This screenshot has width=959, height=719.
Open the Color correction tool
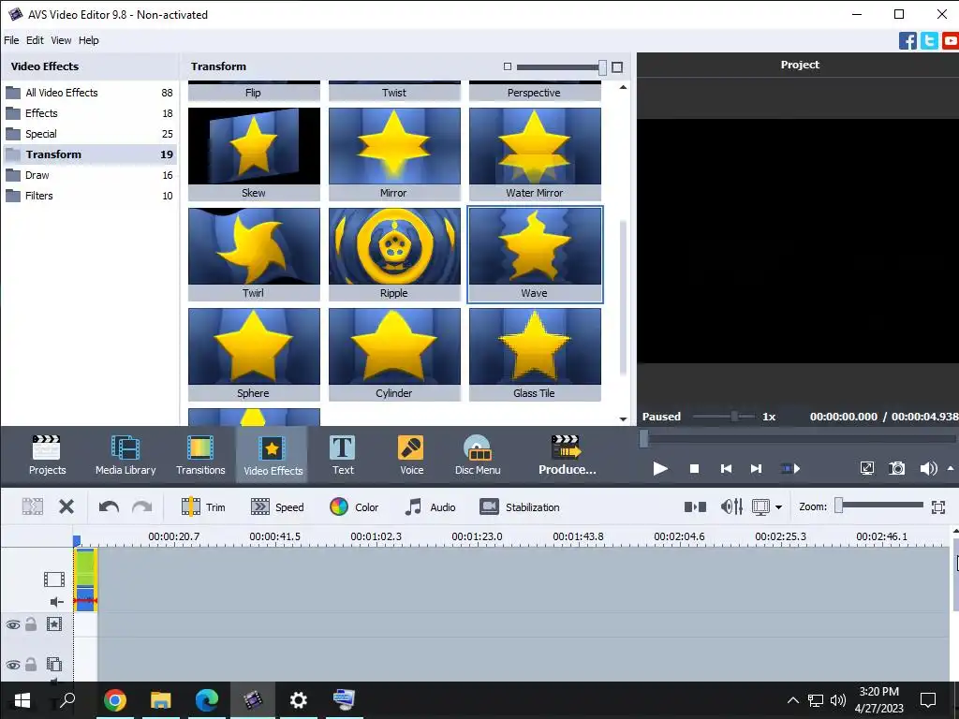[354, 506]
